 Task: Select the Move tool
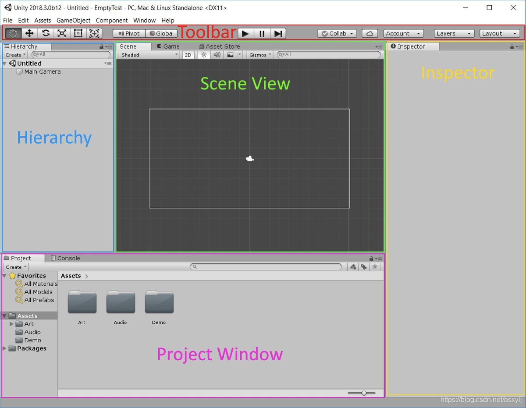pos(29,33)
